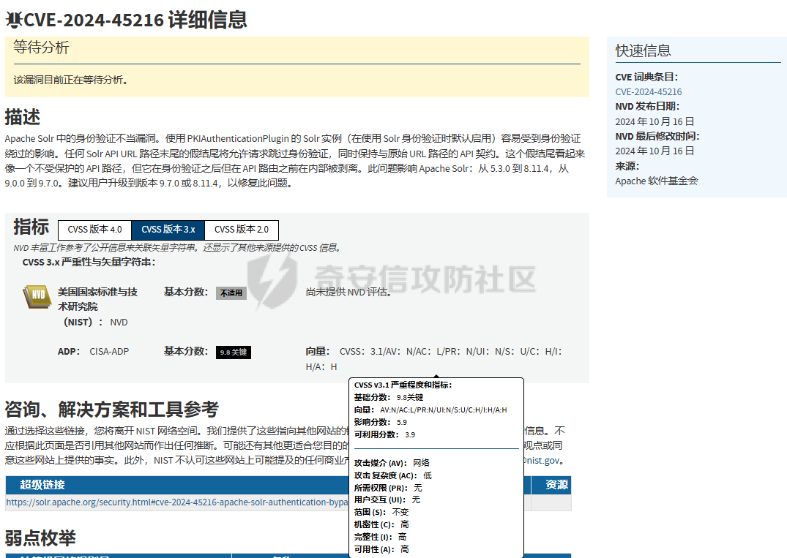Click 完整性 (I): 高 in the tooltip
This screenshot has height=558, width=787.
(x=380, y=537)
